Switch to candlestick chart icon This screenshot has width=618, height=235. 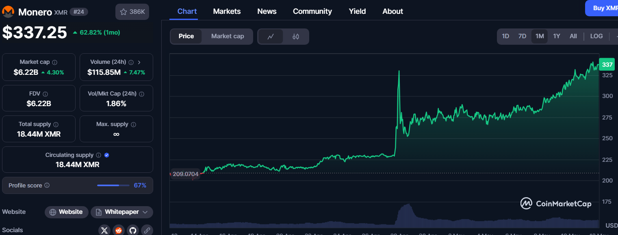[296, 37]
